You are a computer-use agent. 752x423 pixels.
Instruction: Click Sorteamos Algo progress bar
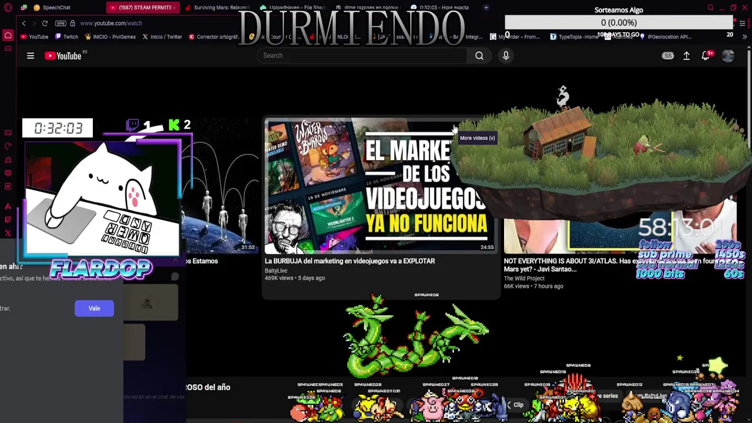coord(619,22)
